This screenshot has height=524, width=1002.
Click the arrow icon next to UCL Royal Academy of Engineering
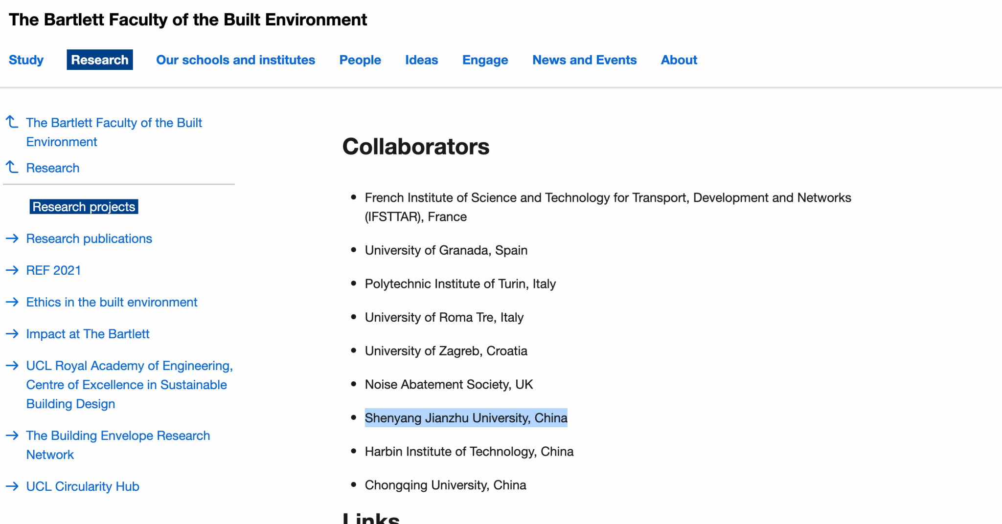pos(12,366)
